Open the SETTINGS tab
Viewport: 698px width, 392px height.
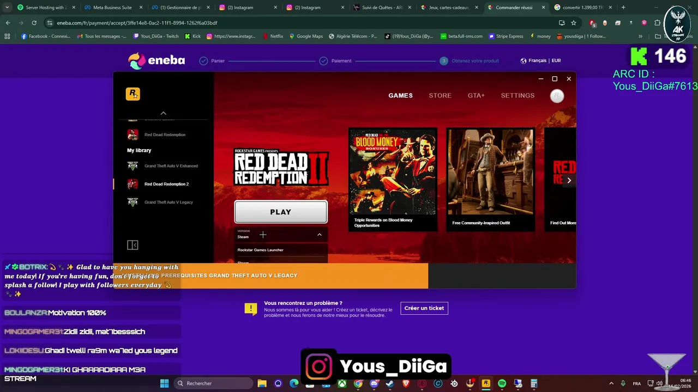518,95
